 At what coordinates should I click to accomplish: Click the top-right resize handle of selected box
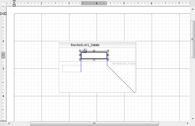click(108, 51)
